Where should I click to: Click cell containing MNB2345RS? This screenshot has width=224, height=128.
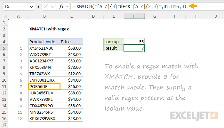coord(44,112)
